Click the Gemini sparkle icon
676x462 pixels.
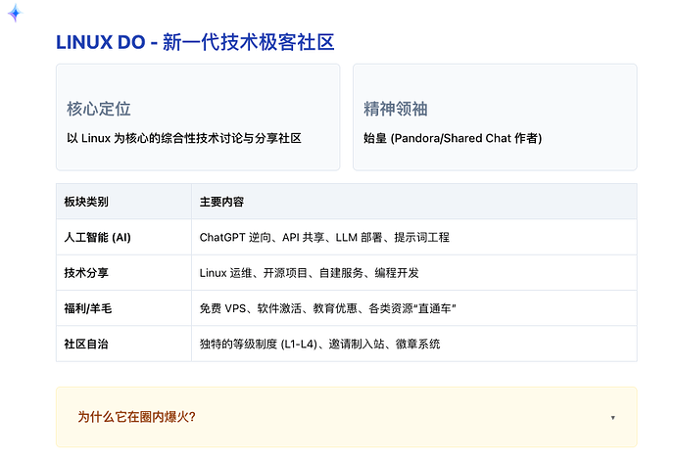coord(15,13)
